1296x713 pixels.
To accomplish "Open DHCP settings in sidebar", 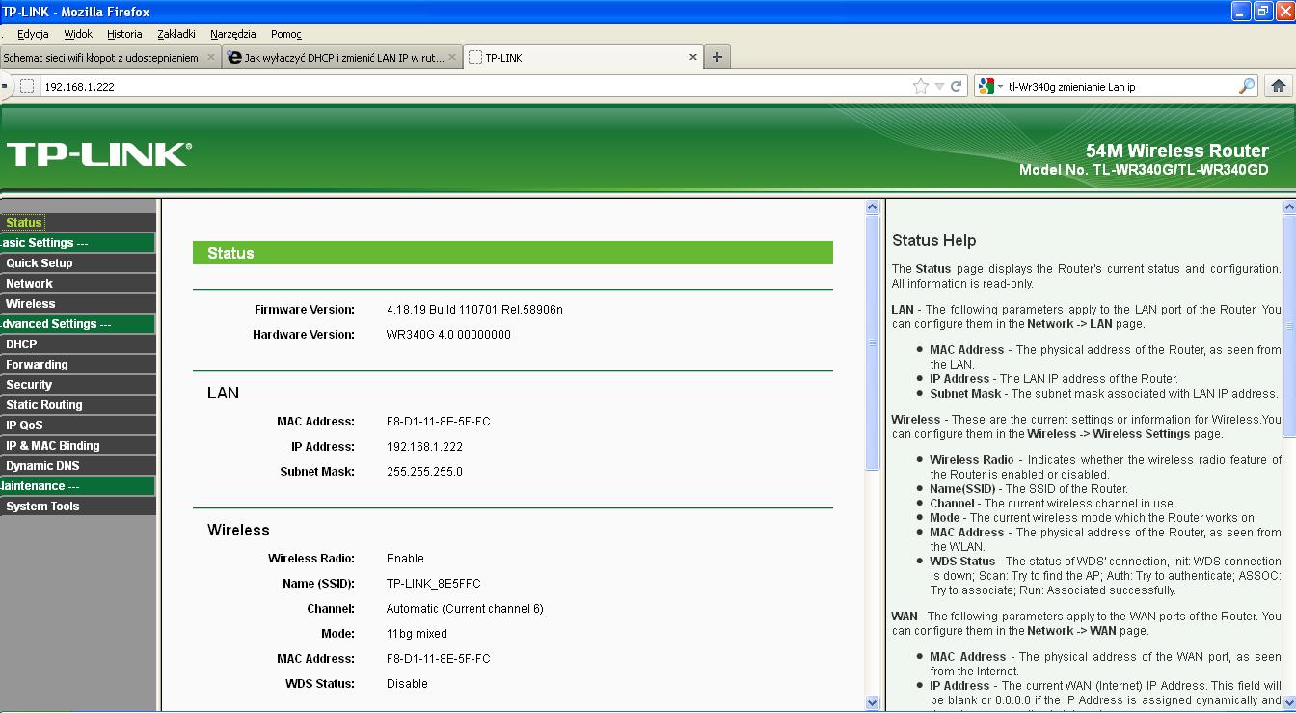I will pos(21,343).
